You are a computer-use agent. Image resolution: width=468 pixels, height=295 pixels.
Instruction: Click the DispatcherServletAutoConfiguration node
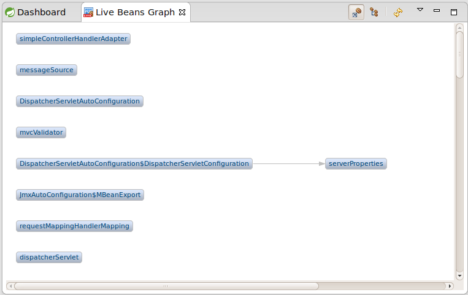80,101
